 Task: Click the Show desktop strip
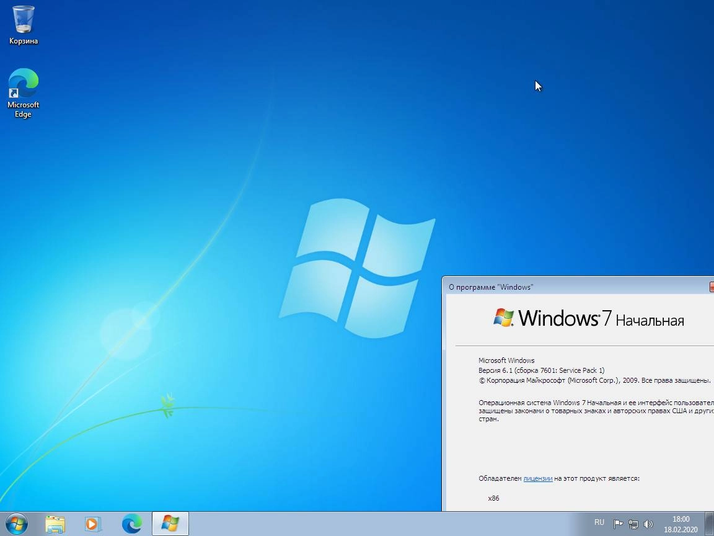[708, 524]
